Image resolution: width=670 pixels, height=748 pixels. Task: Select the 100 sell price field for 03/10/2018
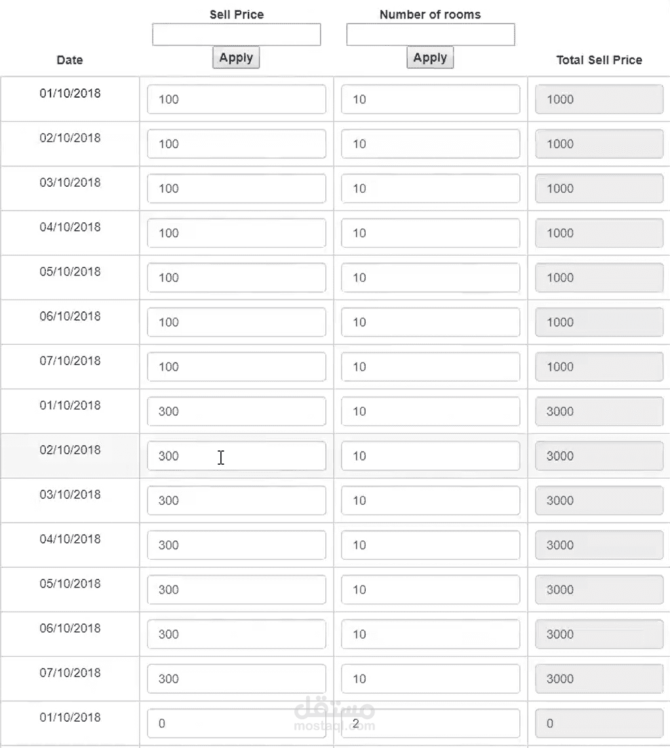tap(236, 189)
